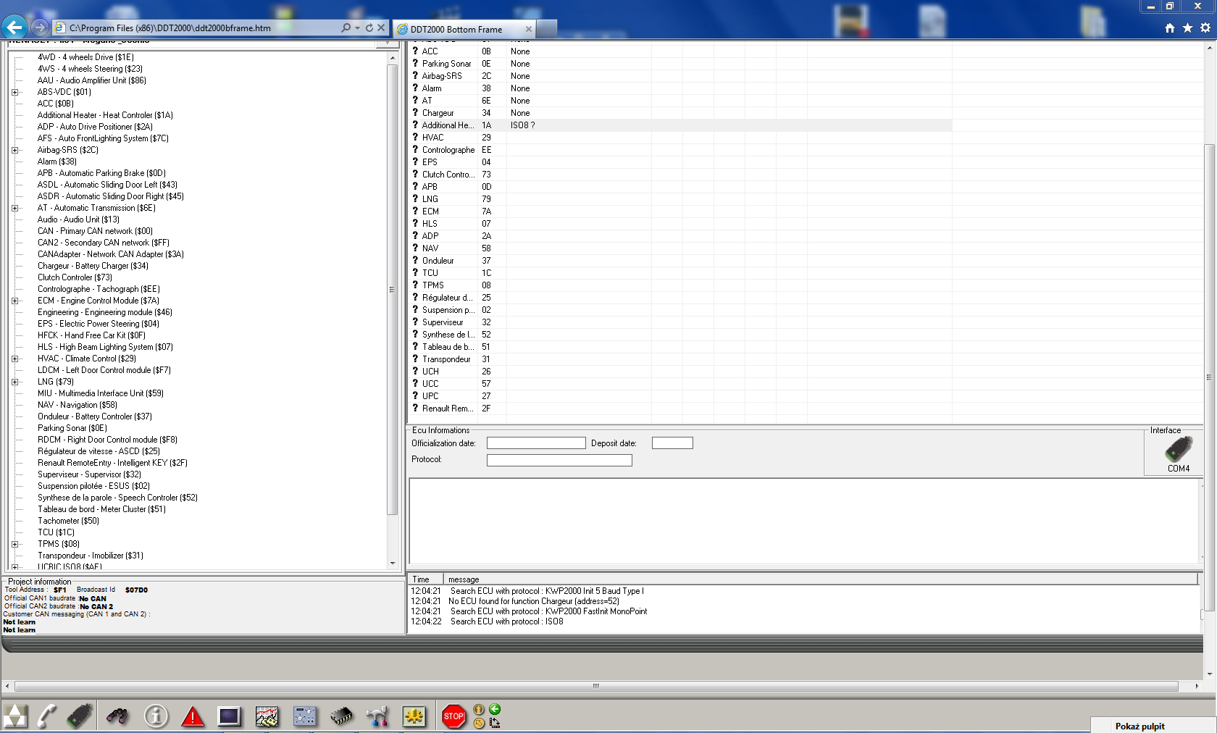Viewport: 1217px width, 733px height.
Task: Open the chart graph icon
Action: [x=267, y=716]
